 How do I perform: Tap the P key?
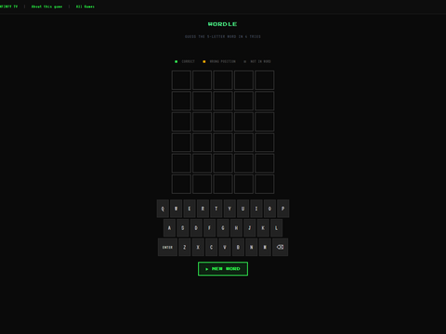(x=282, y=209)
